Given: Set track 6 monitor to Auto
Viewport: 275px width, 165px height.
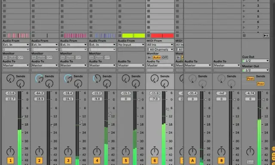Looking at the screenshot, I should tap(156, 57).
